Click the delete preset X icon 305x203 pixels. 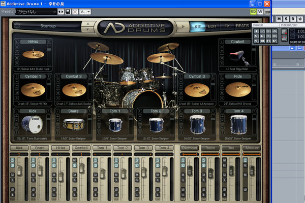point(75,12)
